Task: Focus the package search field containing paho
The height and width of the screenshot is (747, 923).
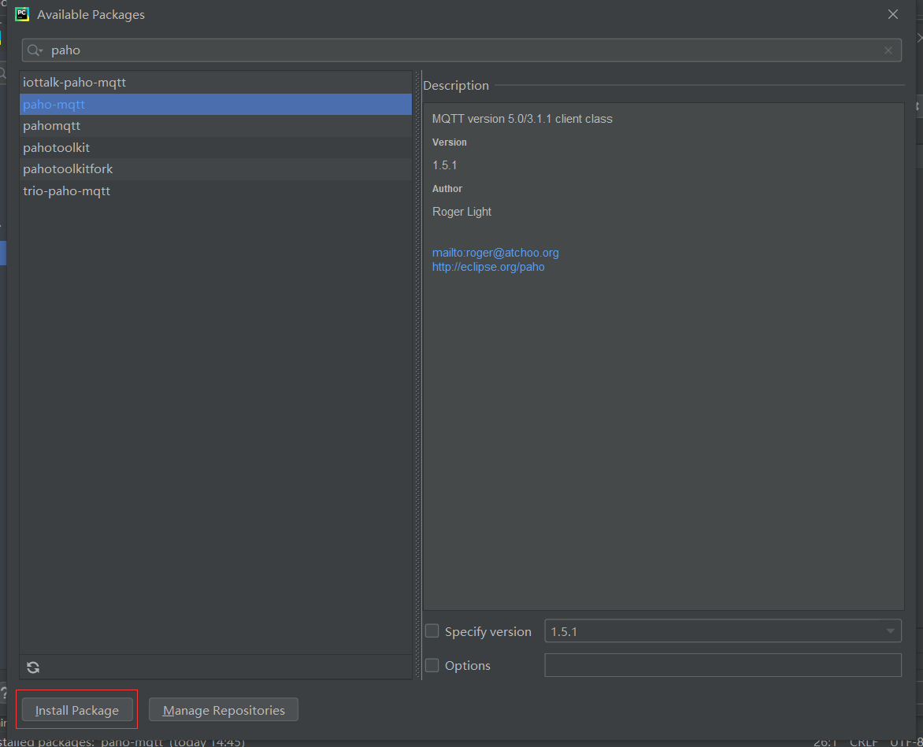Action: pos(461,50)
